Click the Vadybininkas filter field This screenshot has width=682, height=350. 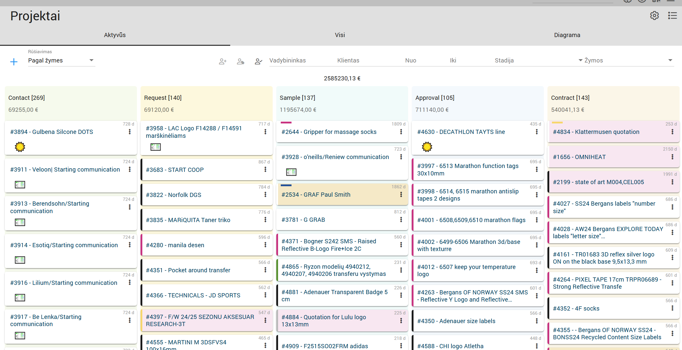pyautogui.click(x=287, y=60)
